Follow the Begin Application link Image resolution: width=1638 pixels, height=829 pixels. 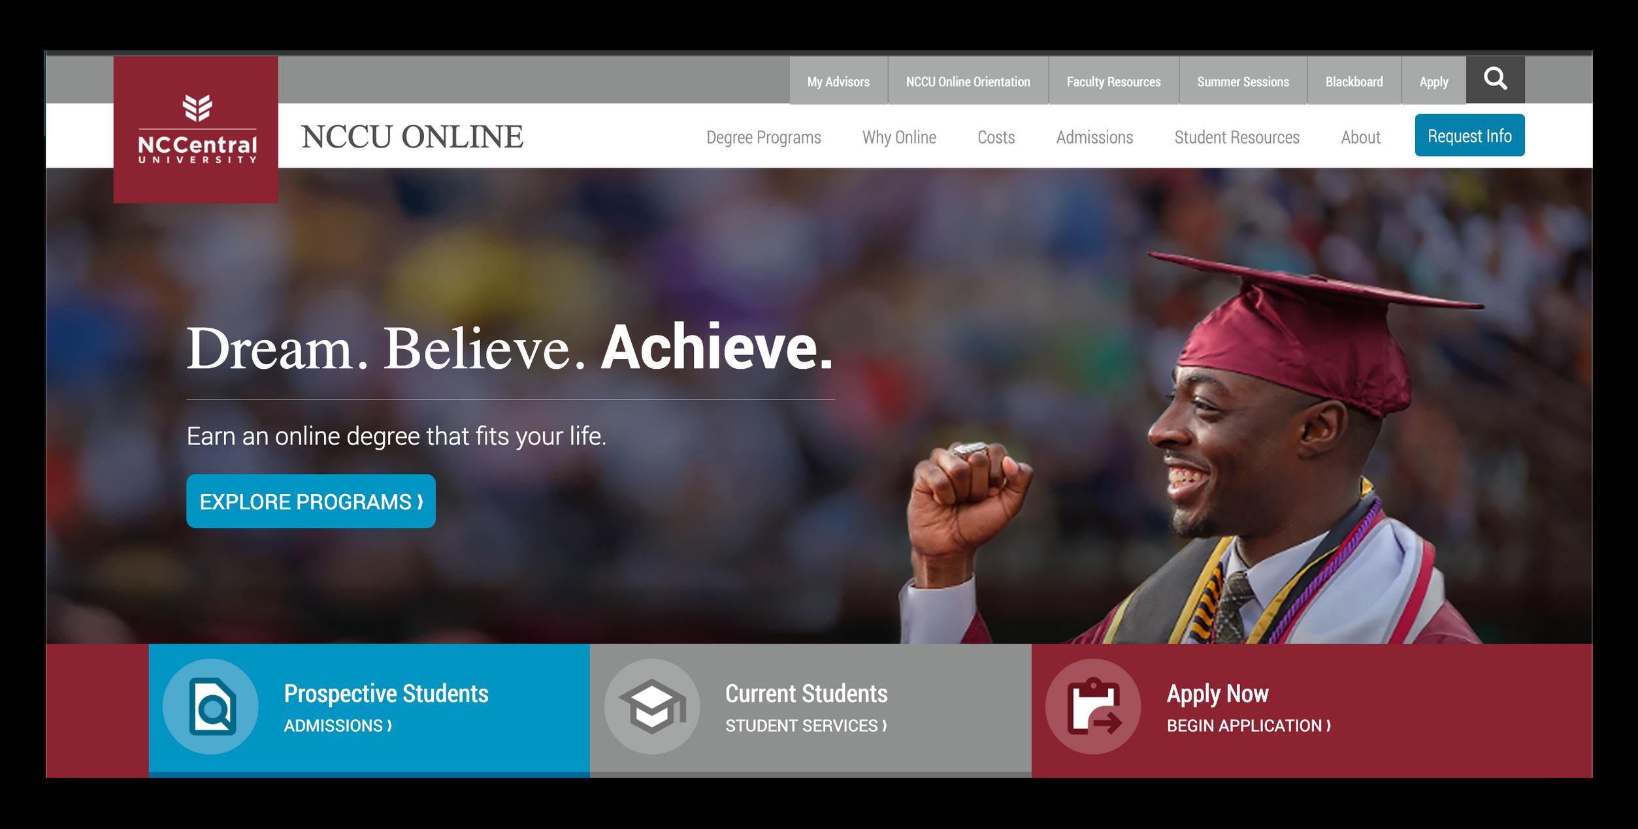tap(1249, 725)
